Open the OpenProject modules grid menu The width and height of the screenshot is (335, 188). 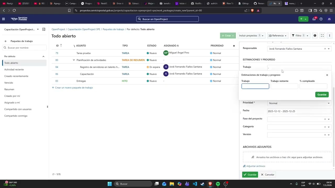3,19
